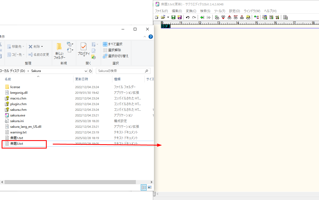
Task: Click 選択解除 in the Explorer ribbon
Action: [x=112, y=50]
